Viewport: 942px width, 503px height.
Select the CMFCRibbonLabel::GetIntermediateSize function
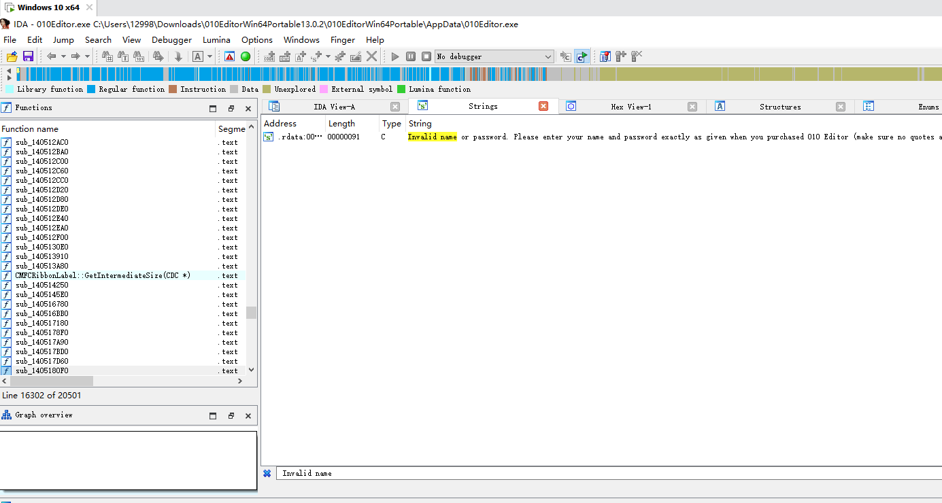pyautogui.click(x=102, y=275)
